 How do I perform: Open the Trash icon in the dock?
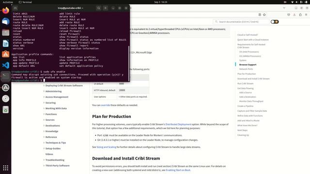[x=5, y=110]
